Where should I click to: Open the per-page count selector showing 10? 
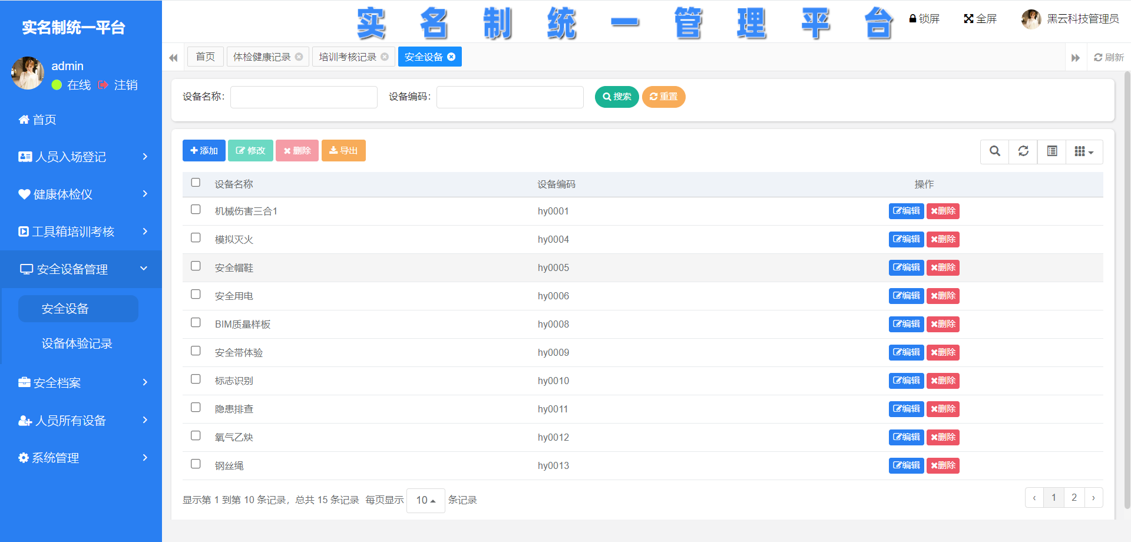point(425,500)
